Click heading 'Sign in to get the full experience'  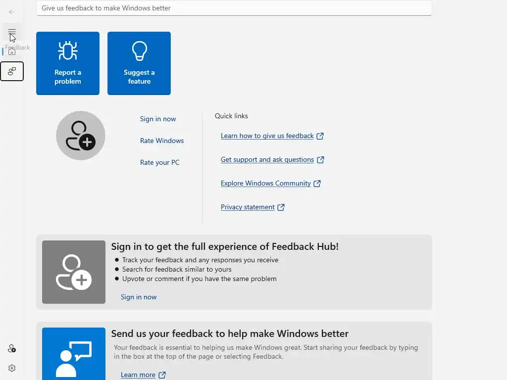click(225, 246)
